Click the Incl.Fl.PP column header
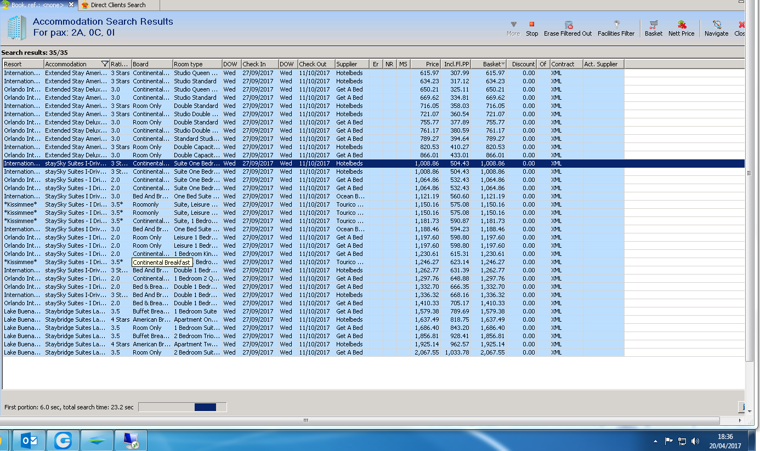The image size is (760, 451). click(456, 64)
